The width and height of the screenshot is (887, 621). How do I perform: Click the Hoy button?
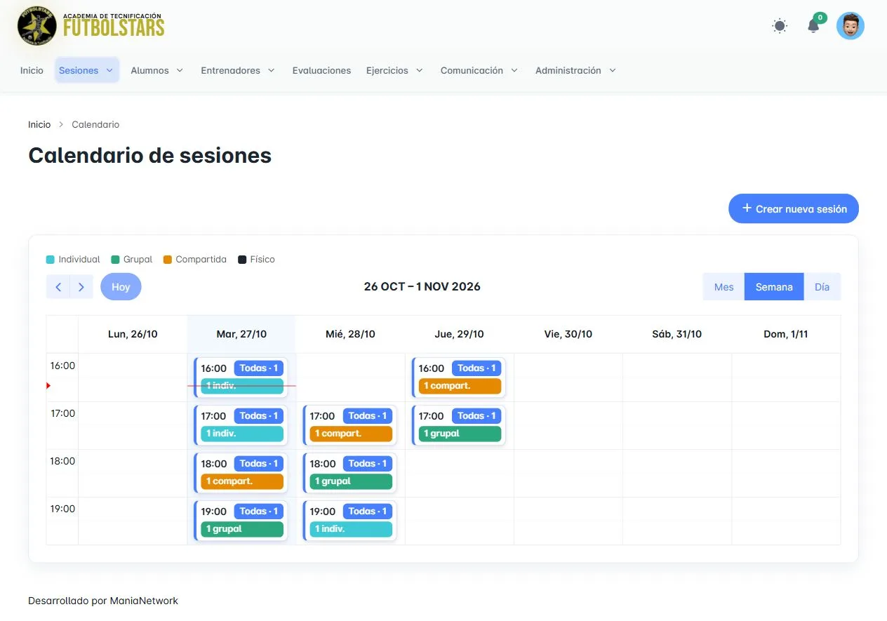coord(121,287)
